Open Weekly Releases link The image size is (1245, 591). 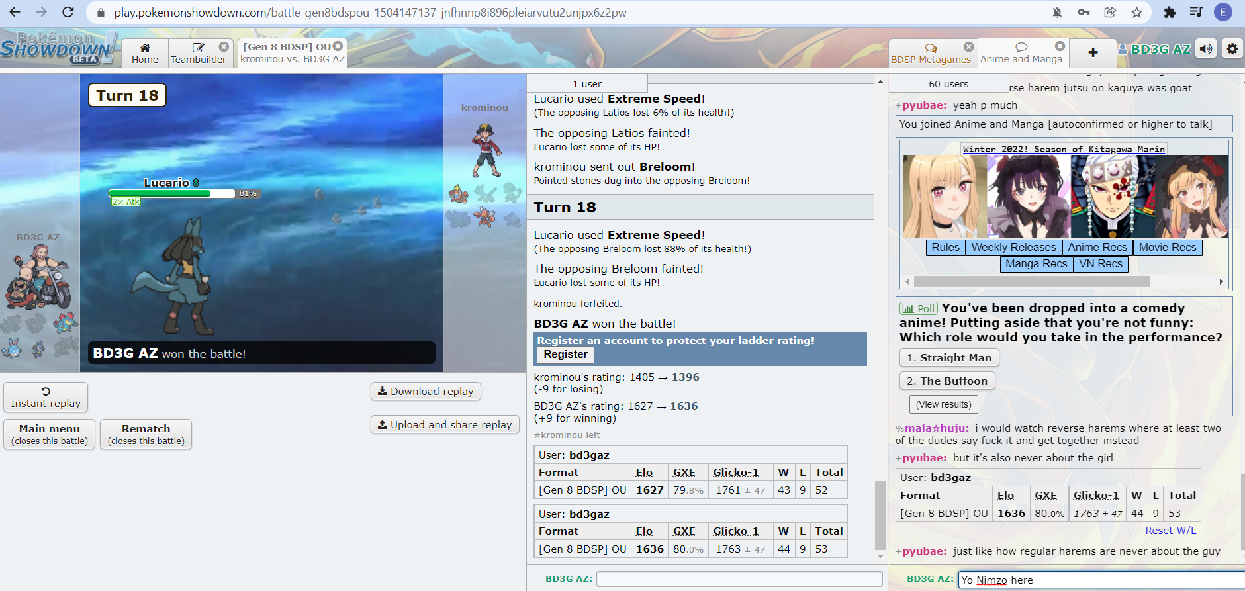1013,247
